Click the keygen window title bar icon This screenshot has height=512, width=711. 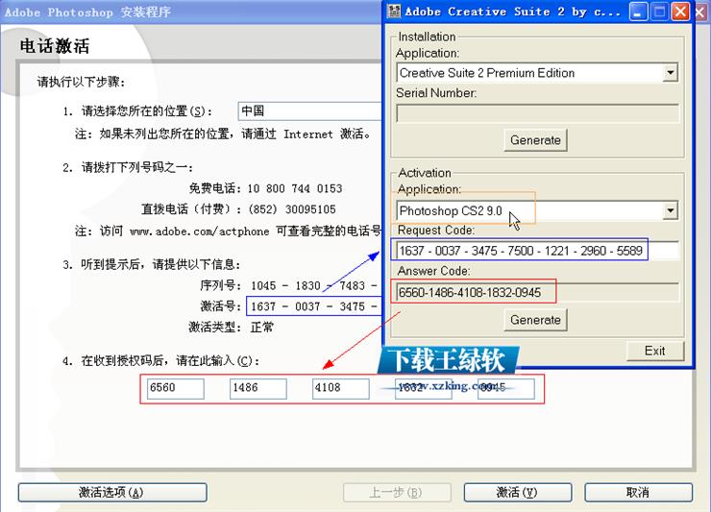pyautogui.click(x=394, y=12)
